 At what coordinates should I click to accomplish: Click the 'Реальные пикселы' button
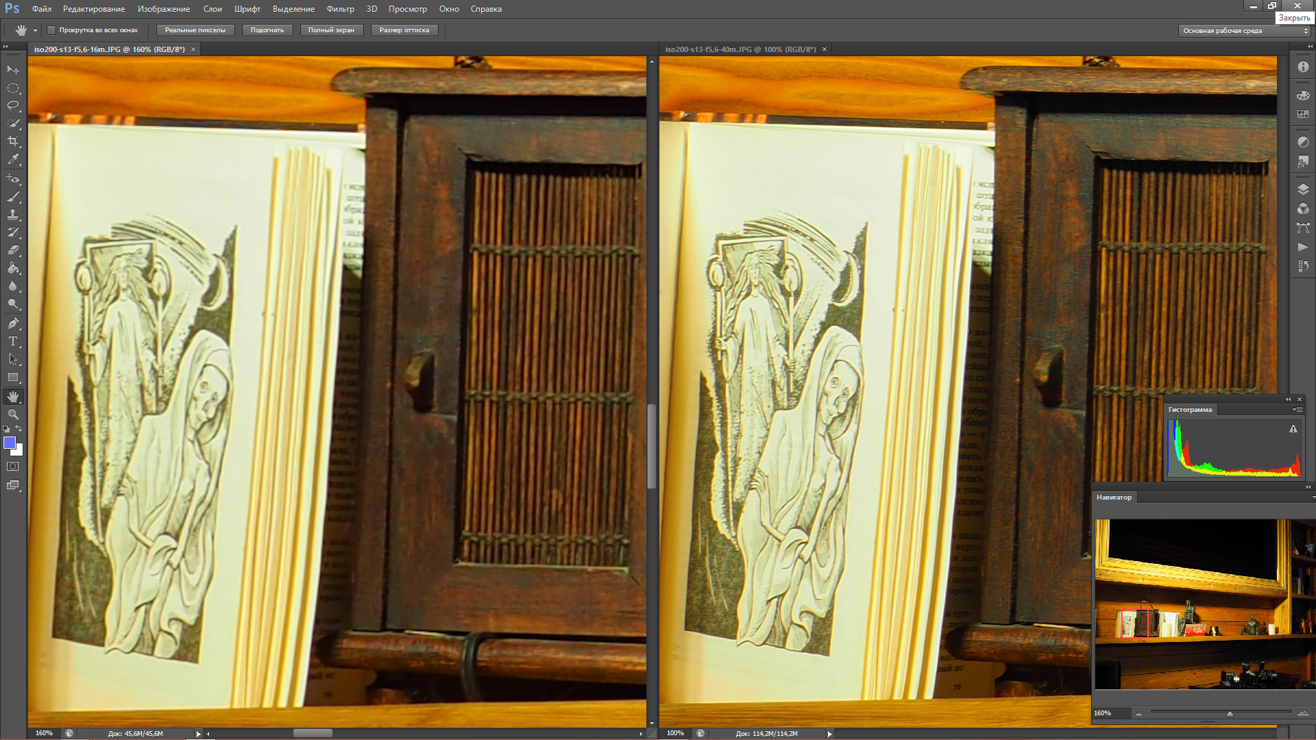tap(195, 30)
